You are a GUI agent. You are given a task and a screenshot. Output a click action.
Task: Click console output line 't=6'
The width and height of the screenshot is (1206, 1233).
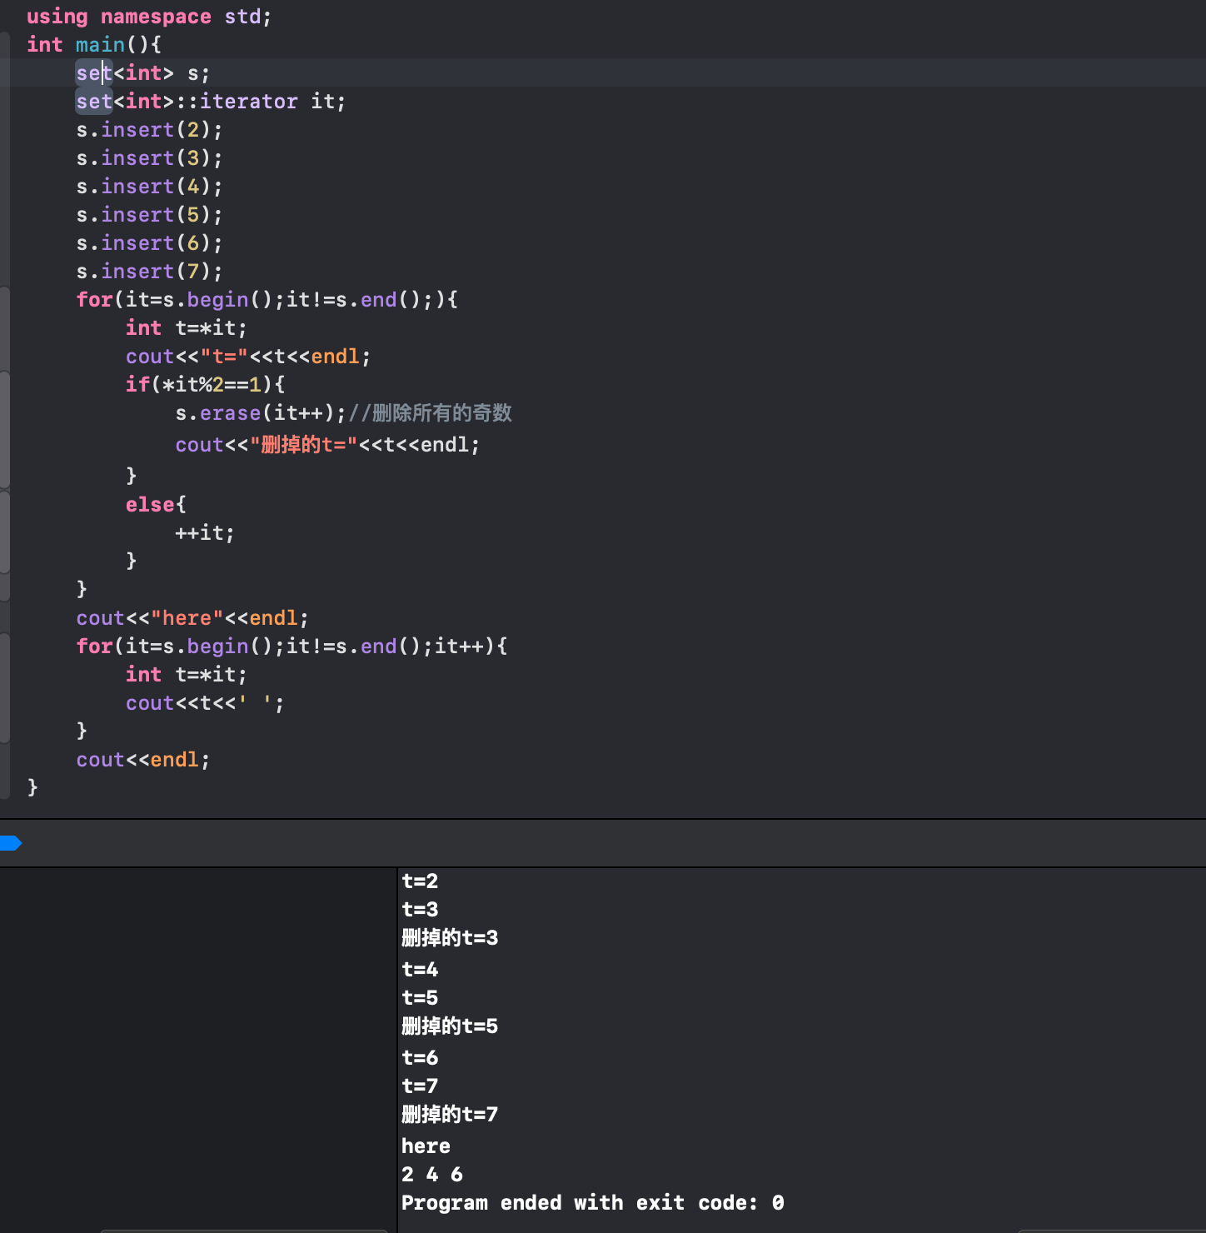[x=420, y=1058]
